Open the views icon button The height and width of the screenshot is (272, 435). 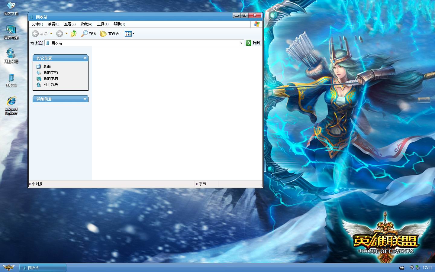pyautogui.click(x=129, y=34)
